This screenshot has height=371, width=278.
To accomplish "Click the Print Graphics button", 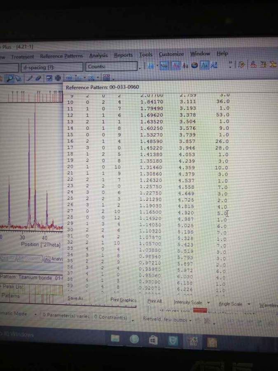I will pos(124,300).
